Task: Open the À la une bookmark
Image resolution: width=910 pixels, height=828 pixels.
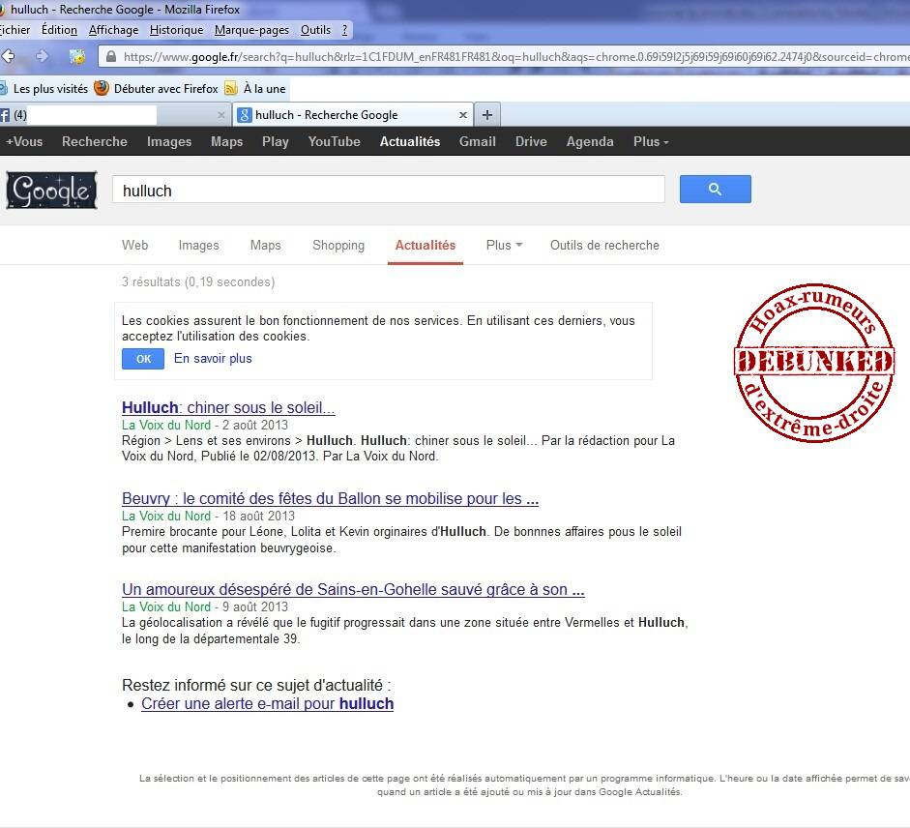Action: (x=265, y=89)
